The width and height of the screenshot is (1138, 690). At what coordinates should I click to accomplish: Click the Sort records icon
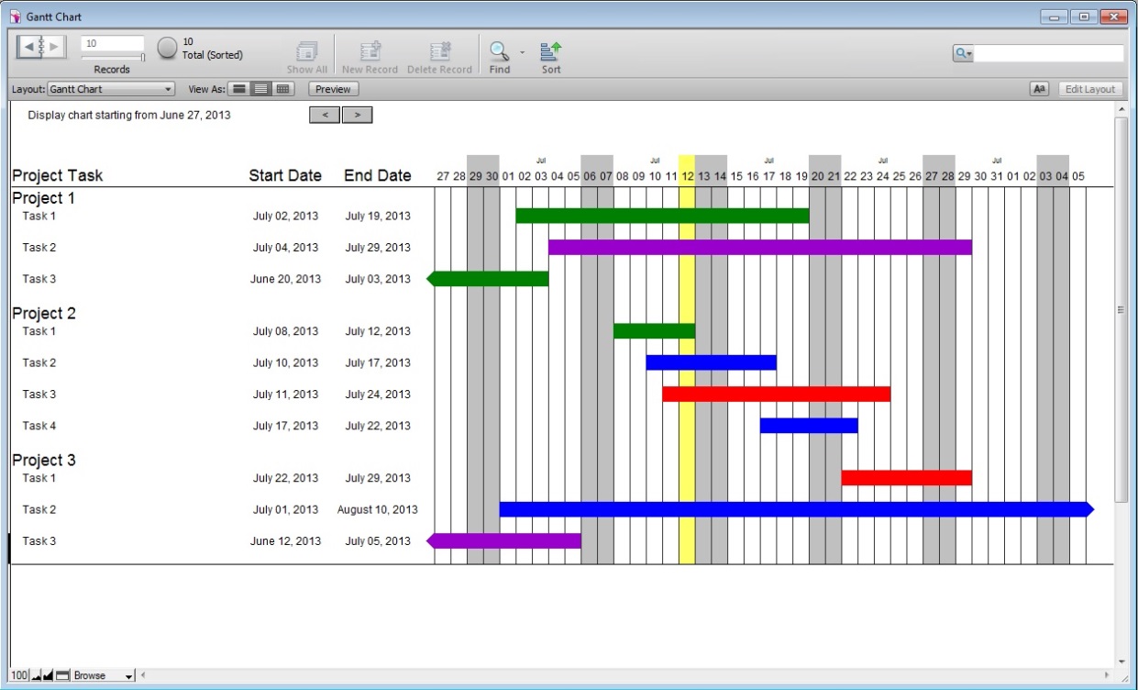pyautogui.click(x=551, y=51)
